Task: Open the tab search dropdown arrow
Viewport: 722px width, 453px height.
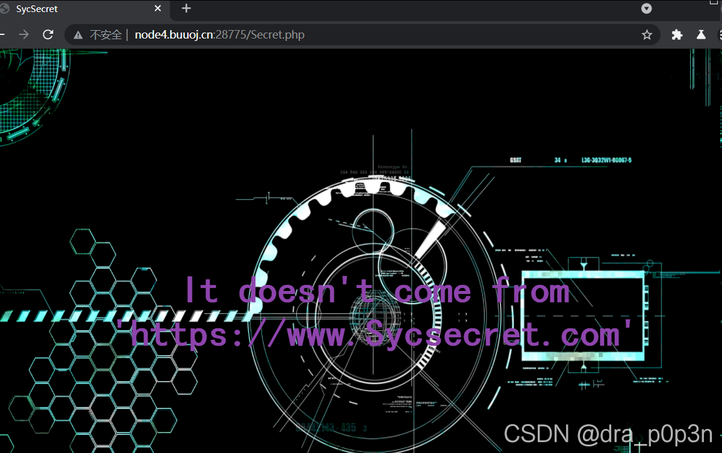Action: click(x=647, y=8)
